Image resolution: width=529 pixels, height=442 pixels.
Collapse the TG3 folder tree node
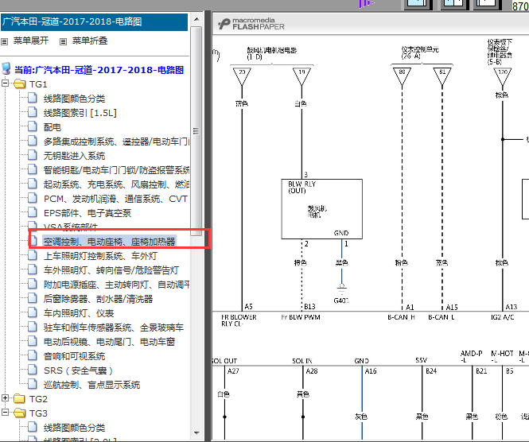pos(5,412)
